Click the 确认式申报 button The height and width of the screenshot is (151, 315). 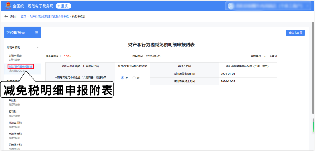pos(295,33)
